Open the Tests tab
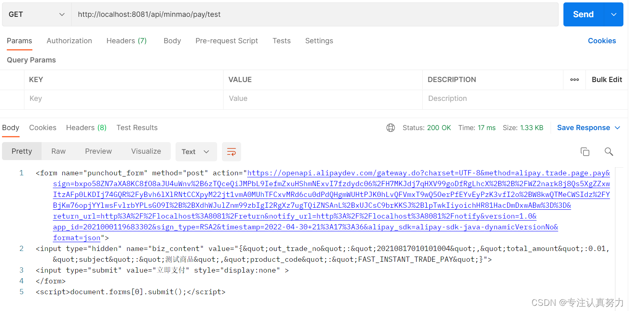Image resolution: width=629 pixels, height=311 pixels. pos(282,41)
